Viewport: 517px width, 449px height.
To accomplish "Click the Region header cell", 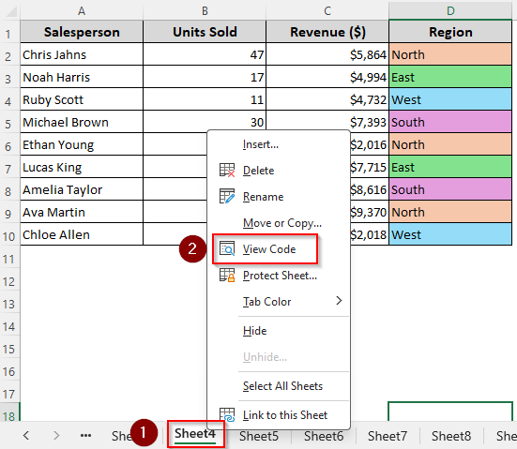I will click(x=450, y=32).
